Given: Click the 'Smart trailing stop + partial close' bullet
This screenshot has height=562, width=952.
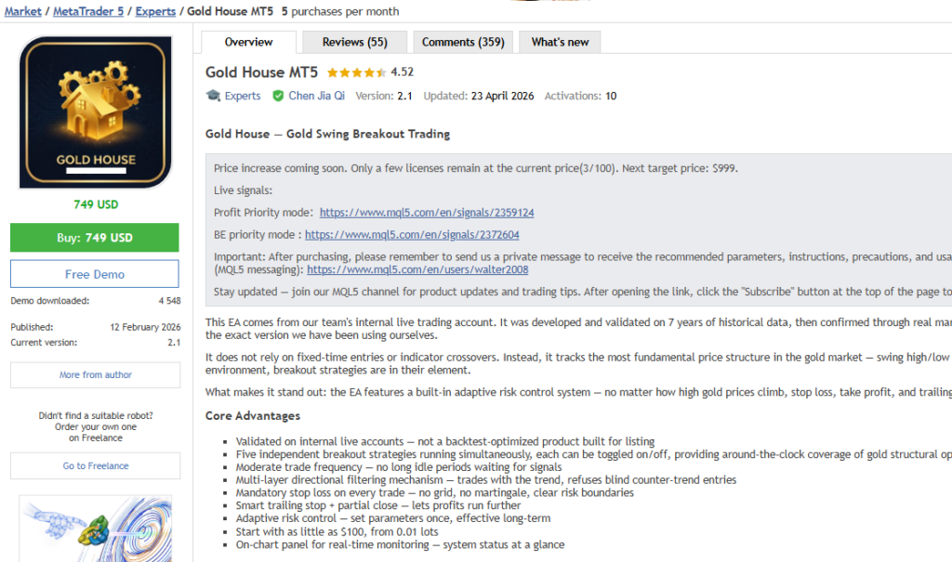Looking at the screenshot, I should coord(378,505).
